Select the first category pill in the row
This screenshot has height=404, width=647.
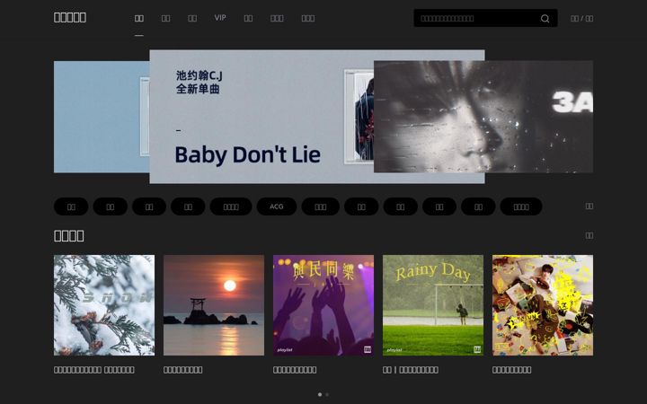pos(71,206)
